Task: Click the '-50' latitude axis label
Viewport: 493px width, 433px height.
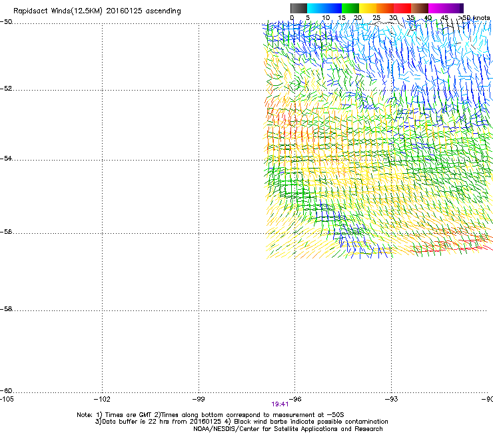Action: (6, 22)
